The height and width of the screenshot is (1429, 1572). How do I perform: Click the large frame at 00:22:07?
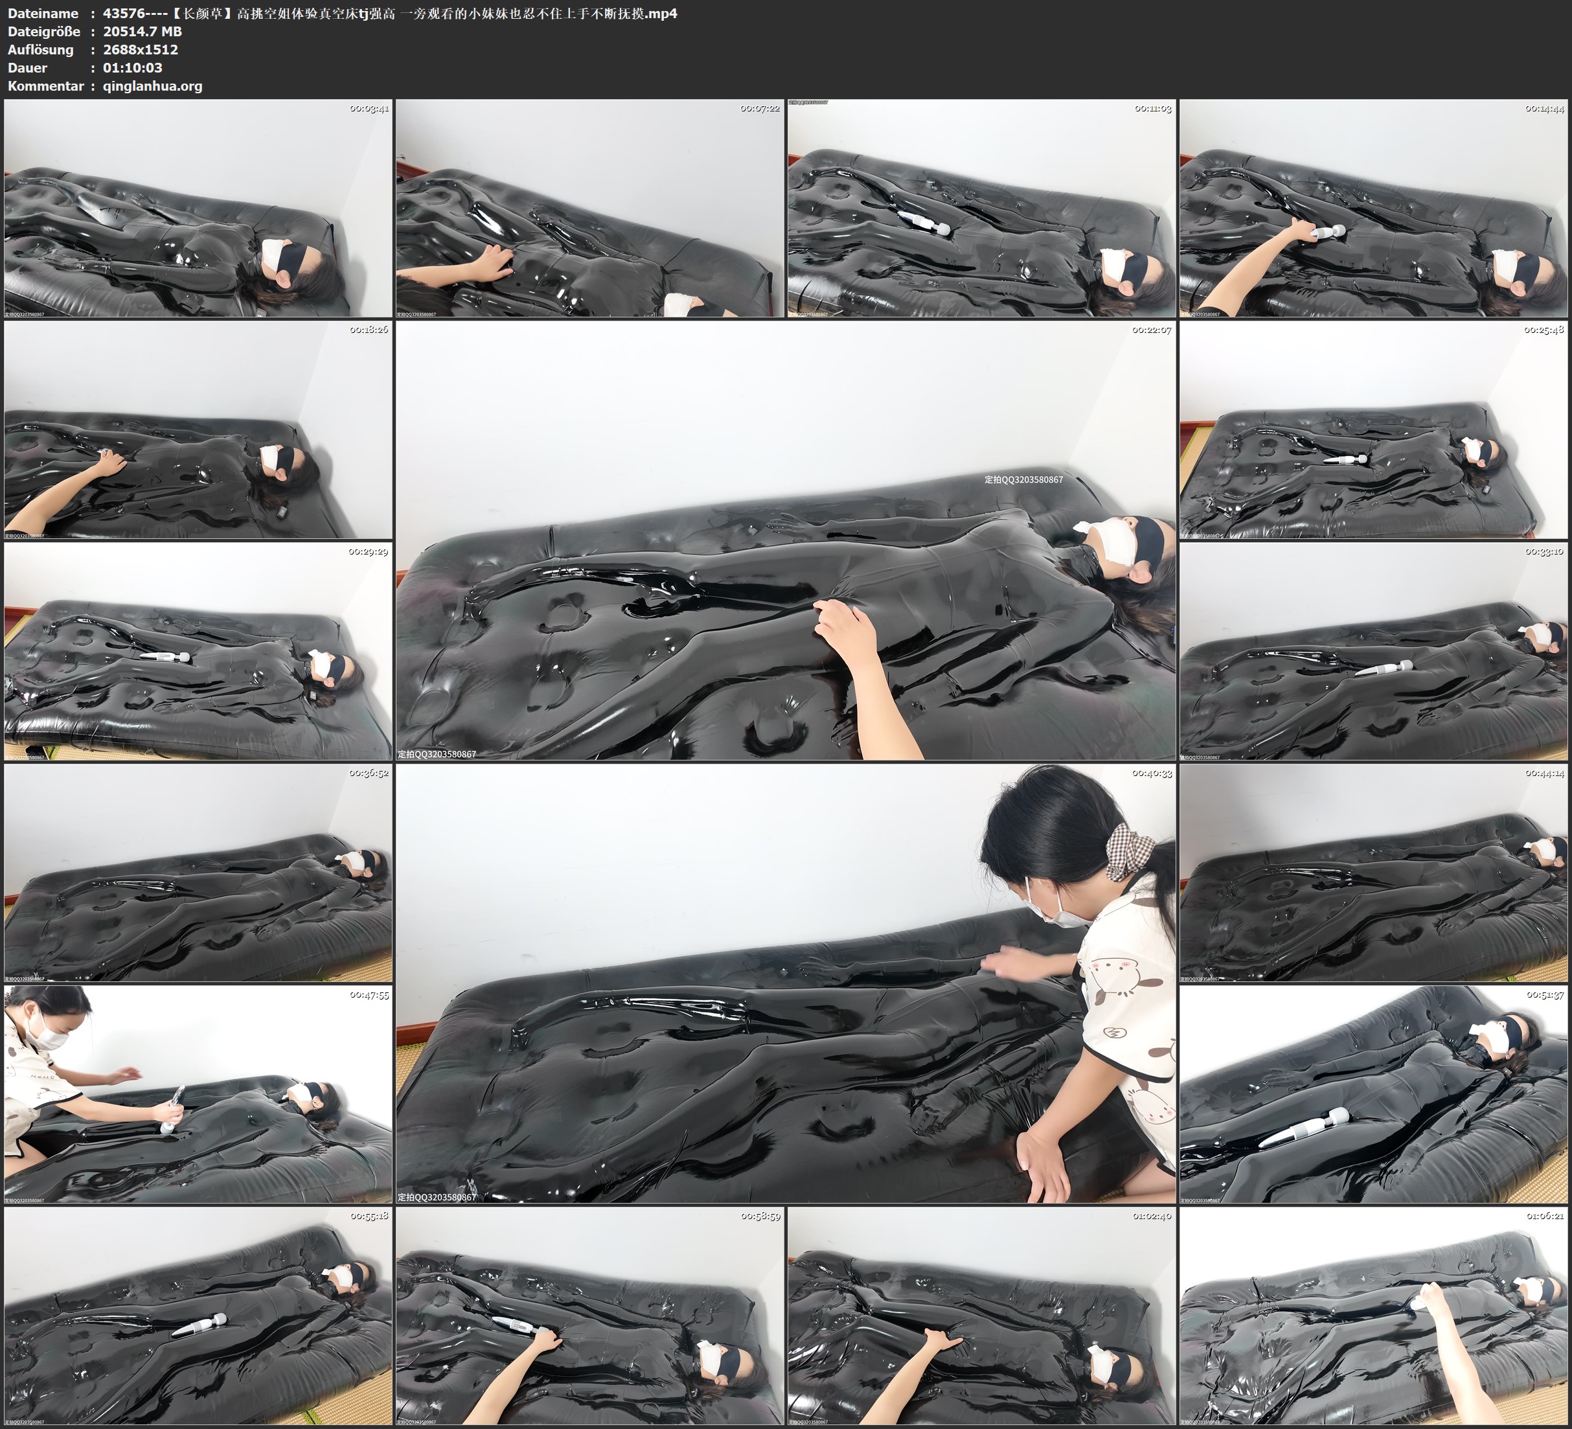pyautogui.click(x=785, y=540)
